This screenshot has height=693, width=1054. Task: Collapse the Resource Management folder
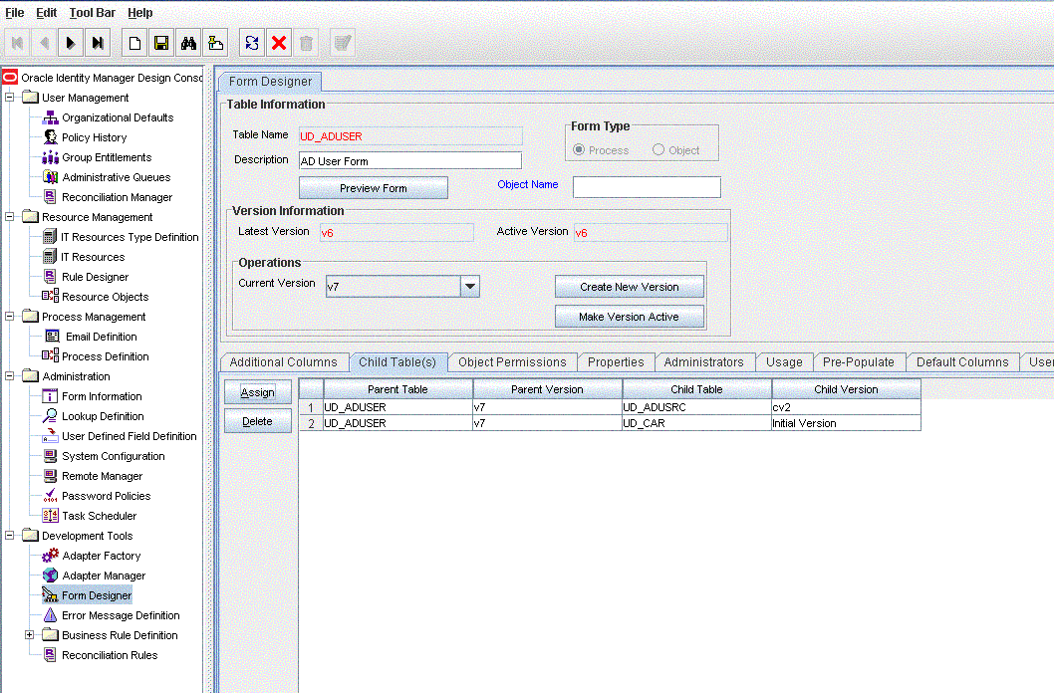(10, 217)
